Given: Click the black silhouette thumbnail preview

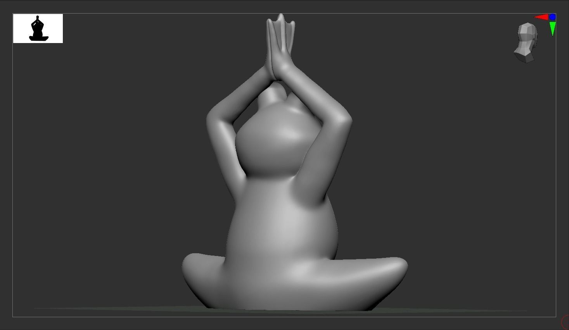Looking at the screenshot, I should coord(38,28).
